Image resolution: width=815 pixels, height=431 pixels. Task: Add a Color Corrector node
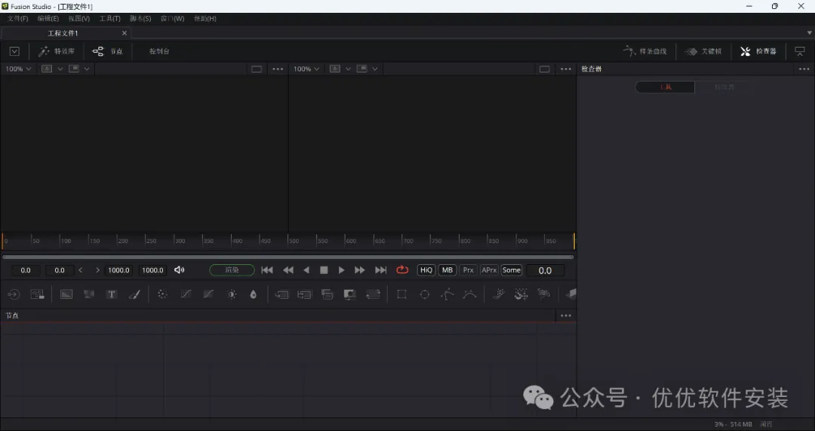162,294
